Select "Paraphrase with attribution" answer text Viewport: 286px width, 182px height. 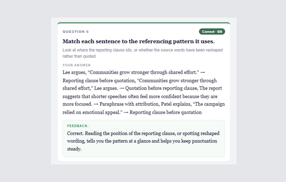[130, 104]
